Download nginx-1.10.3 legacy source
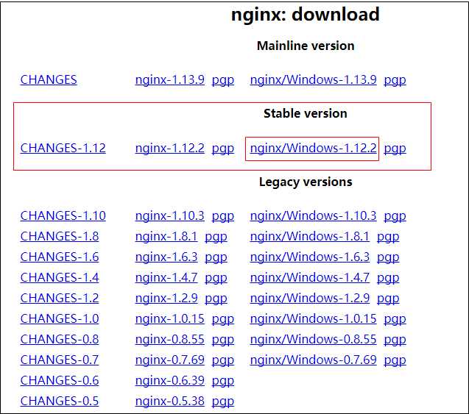 click(170, 215)
